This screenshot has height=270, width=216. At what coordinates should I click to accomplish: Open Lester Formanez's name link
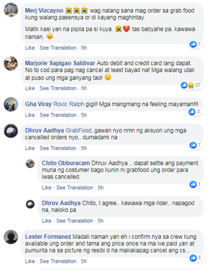(48, 237)
